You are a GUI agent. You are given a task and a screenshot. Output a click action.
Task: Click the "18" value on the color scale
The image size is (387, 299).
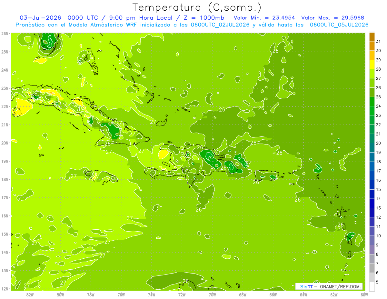378,162
